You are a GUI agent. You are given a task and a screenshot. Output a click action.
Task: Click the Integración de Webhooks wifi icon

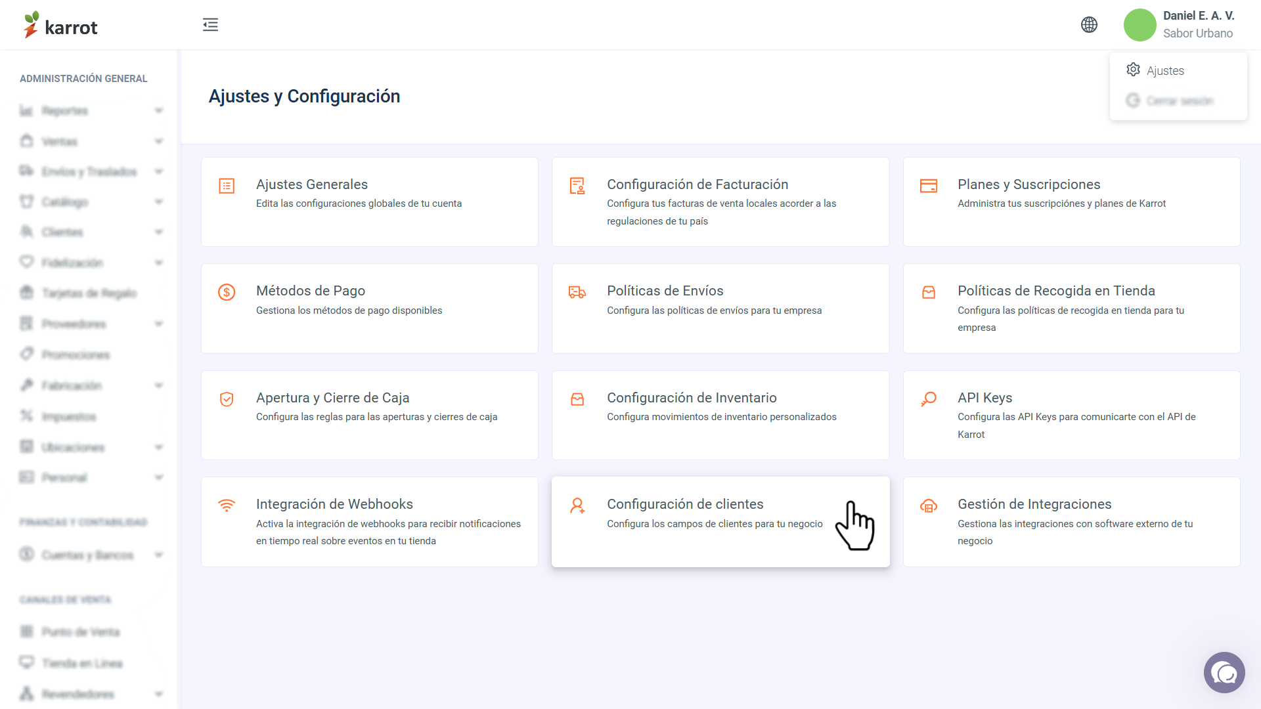click(227, 505)
